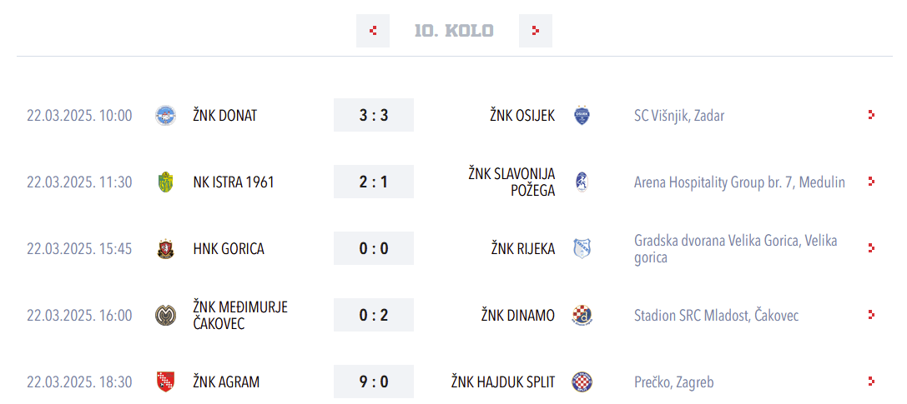The image size is (907, 404).
Task: Click the ŽNK Slavonija Požega crest
Action: pyautogui.click(x=582, y=182)
